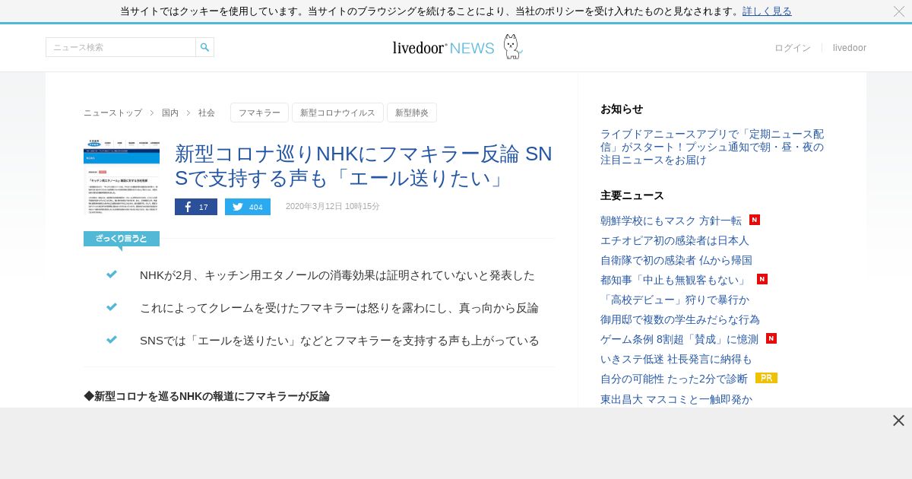Viewport: 912px width, 479px height.
Task: Open the ライブドアニュースアプリ announcement link
Action: pyautogui.click(x=712, y=147)
